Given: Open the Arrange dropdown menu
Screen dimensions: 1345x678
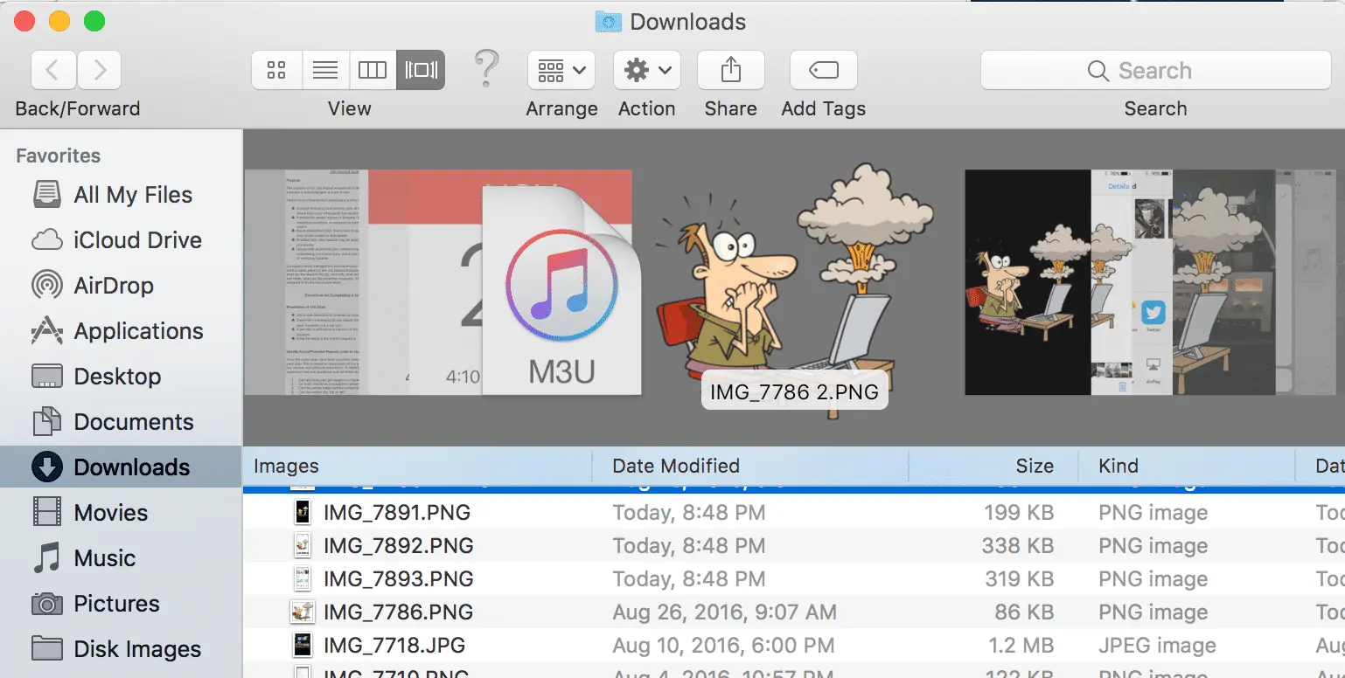Looking at the screenshot, I should coord(561,70).
